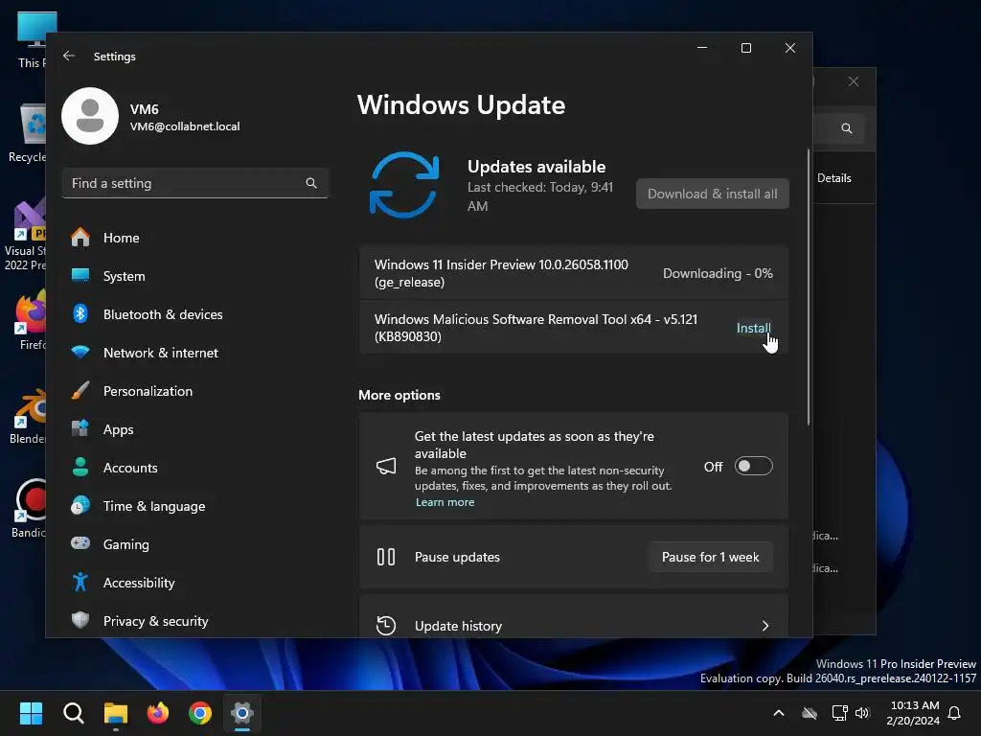Click the volume speaker tray icon
The image size is (981, 736).
863,713
